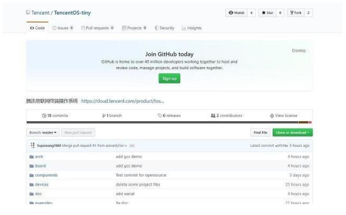Click the law scale icon beside View license
Viewport: 346px width, 215px height.
coord(272,115)
